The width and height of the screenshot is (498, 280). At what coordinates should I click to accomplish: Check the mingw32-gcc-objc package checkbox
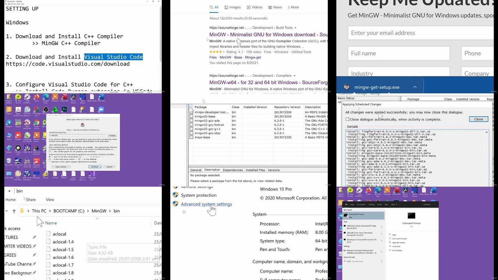click(191, 133)
